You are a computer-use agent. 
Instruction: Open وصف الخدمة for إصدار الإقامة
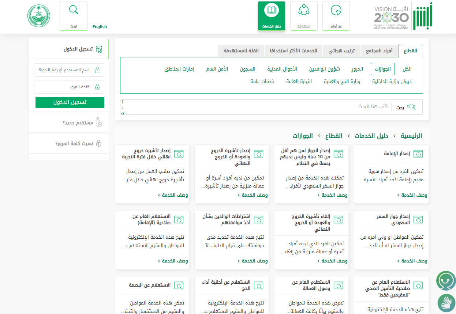click(x=412, y=195)
